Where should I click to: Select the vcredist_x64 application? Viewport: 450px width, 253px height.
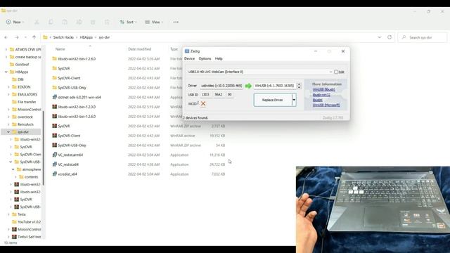(x=67, y=174)
